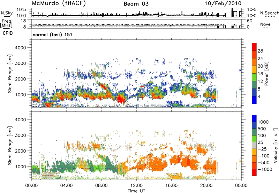The height and width of the screenshot is (193, 279).
Task: Click the "4000" tick of the power panel
Action: (x=21, y=48)
